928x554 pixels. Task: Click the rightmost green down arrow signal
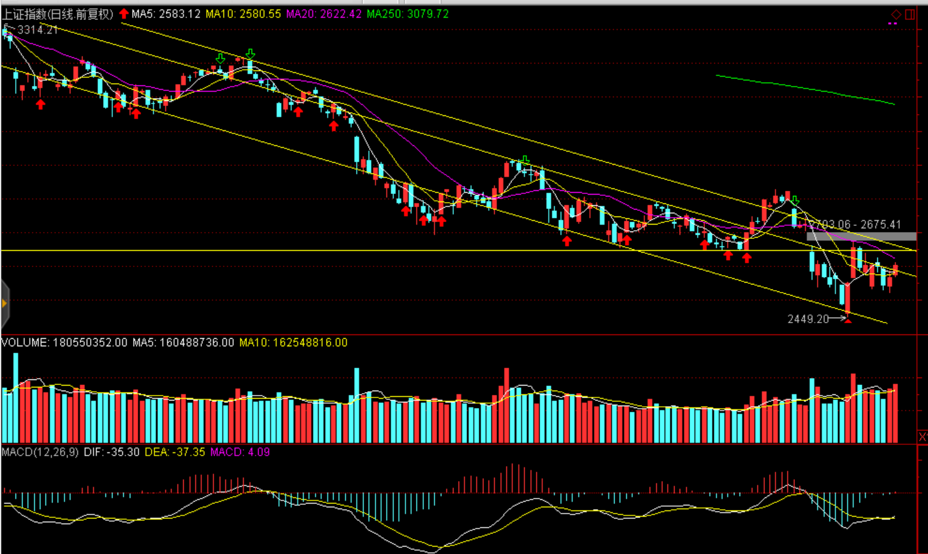click(794, 201)
